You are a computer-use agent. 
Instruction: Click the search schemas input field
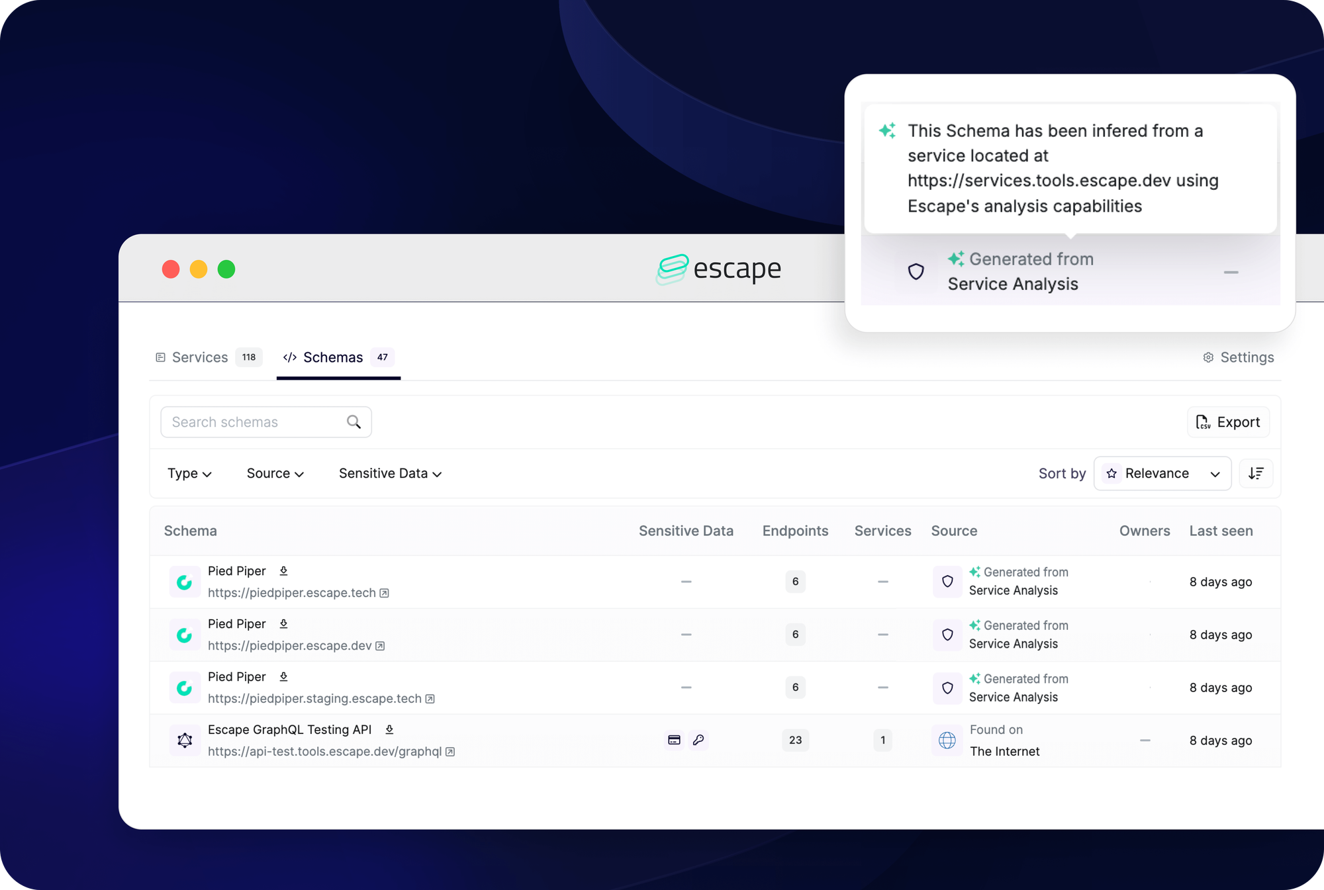265,421
